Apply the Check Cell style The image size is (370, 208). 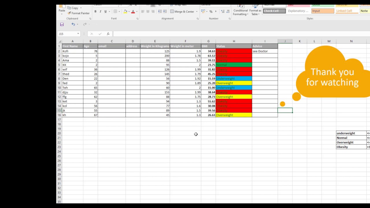pyautogui.click(x=274, y=11)
